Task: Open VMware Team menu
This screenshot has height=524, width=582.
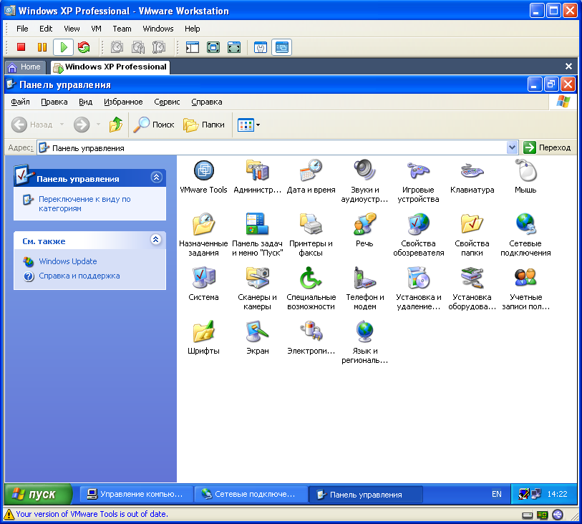Action: (122, 29)
